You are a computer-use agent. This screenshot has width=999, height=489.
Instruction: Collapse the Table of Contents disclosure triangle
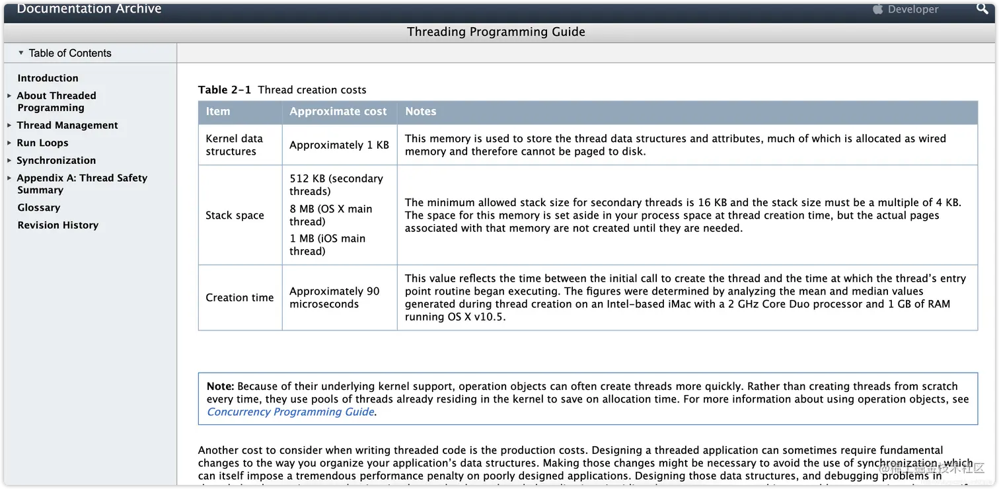[20, 53]
